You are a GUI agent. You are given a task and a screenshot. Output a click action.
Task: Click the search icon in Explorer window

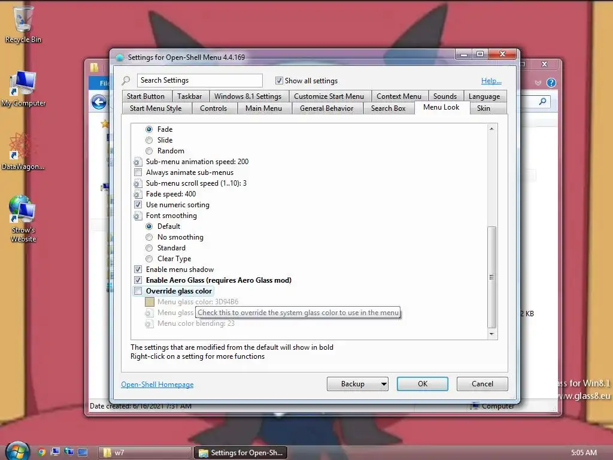542,102
